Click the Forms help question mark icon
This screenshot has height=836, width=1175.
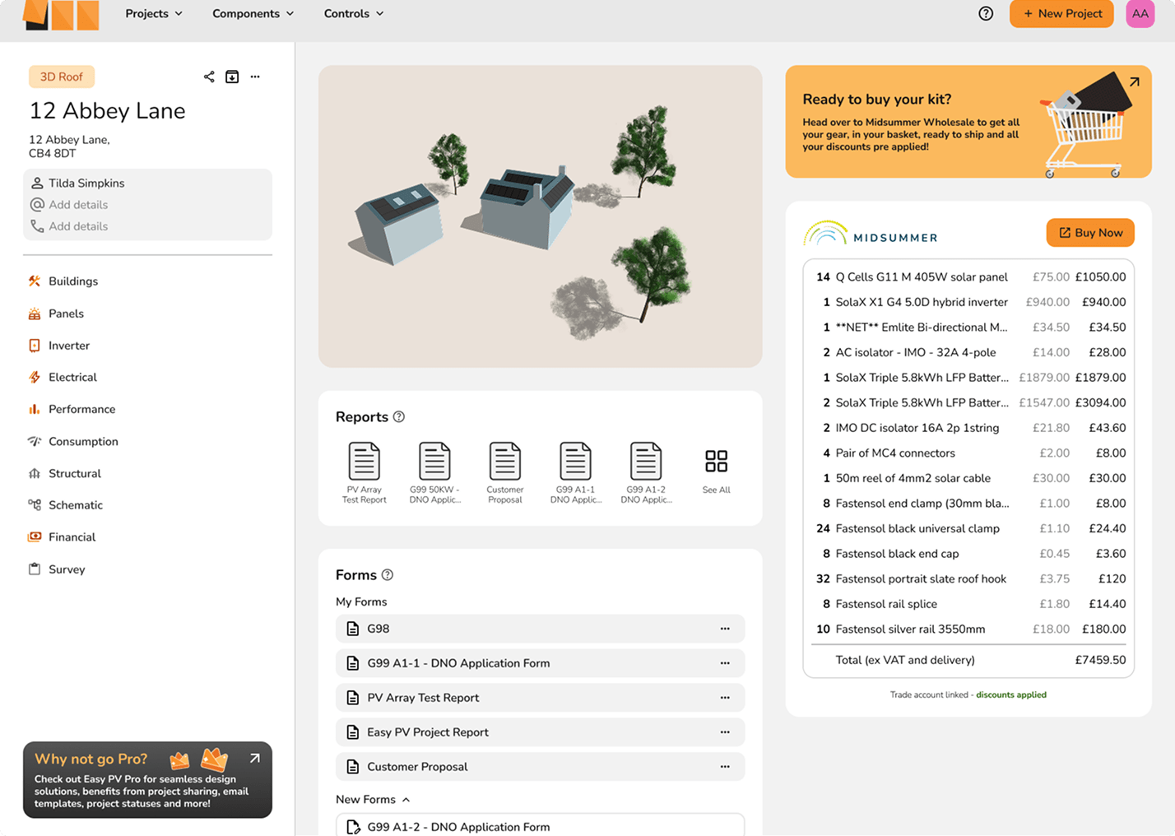pos(388,574)
